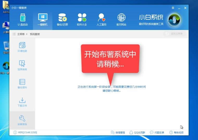The image size is (198, 140).
Task: Open 帮助视频 in the status bar
Action: (x=176, y=132)
